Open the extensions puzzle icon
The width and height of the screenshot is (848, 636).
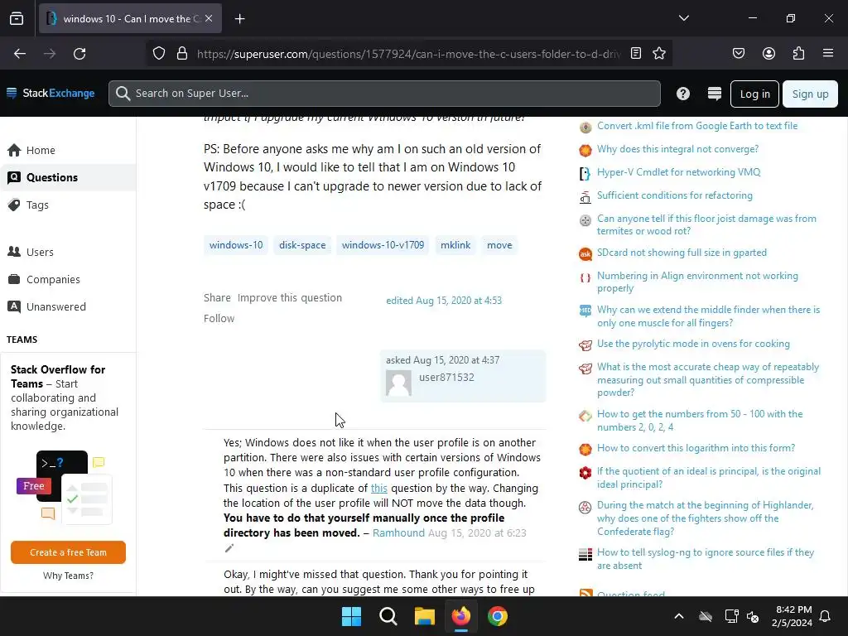pos(798,54)
